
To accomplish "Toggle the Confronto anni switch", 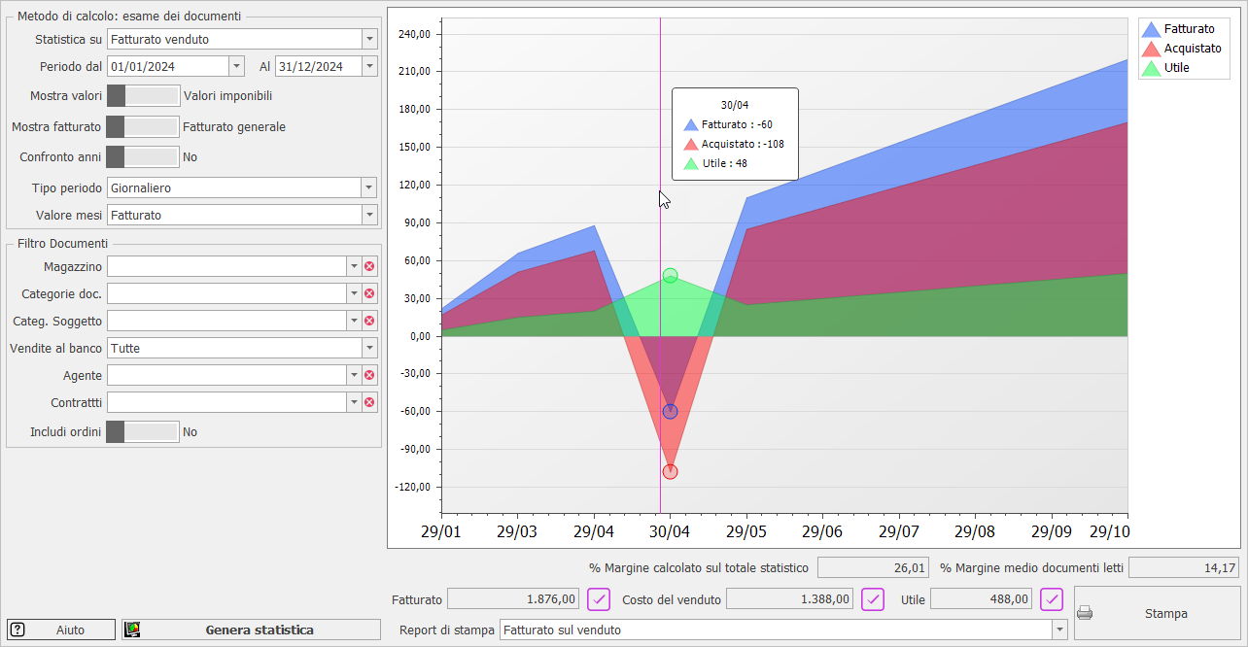I will tap(143, 156).
